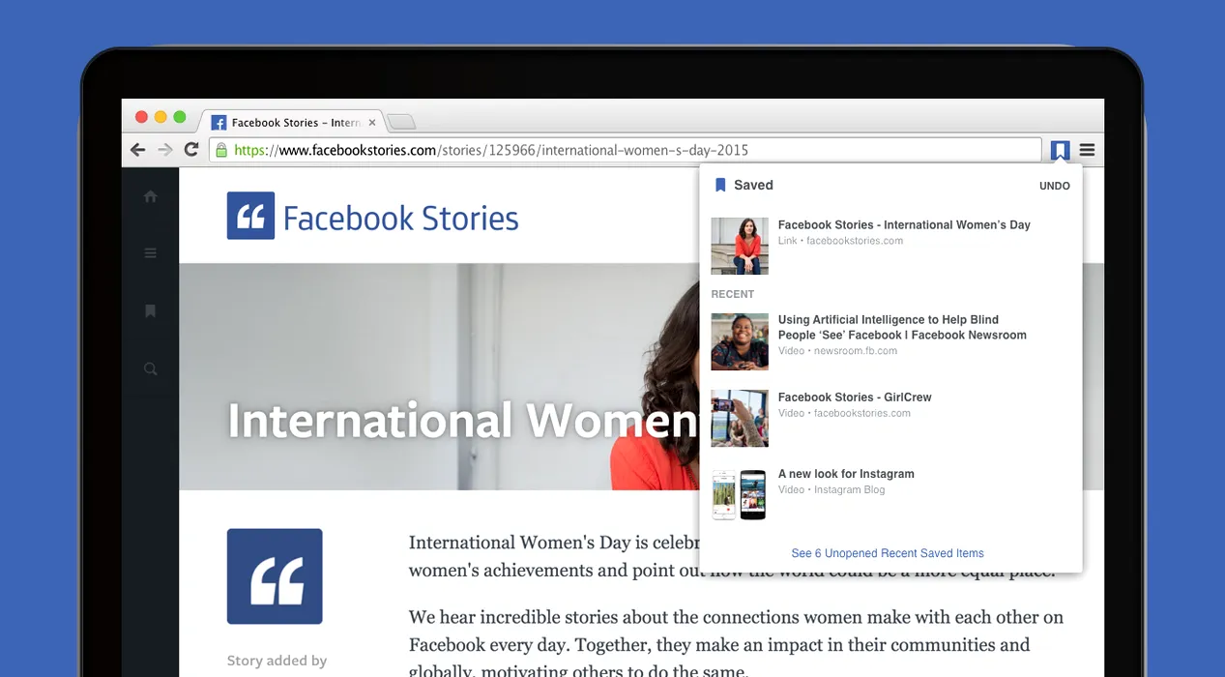The width and height of the screenshot is (1225, 677).
Task: Click the home icon in the left sidebar
Action: [x=150, y=196]
